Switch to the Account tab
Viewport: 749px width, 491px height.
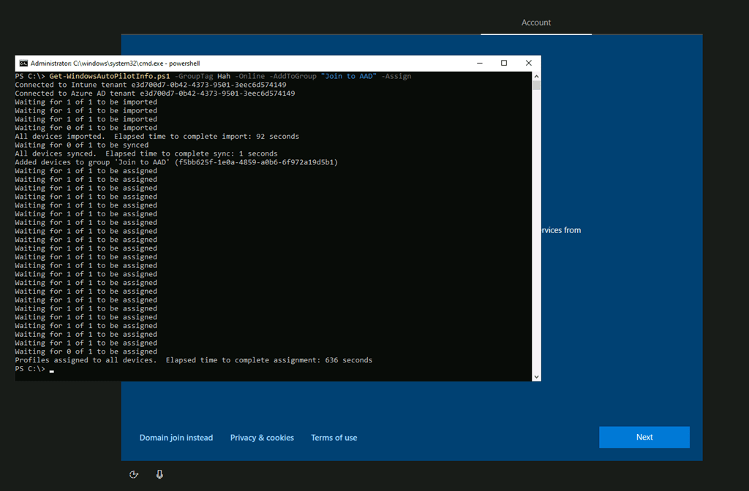point(535,23)
